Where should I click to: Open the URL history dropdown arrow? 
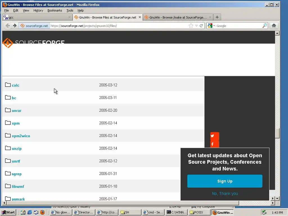(x=196, y=26)
